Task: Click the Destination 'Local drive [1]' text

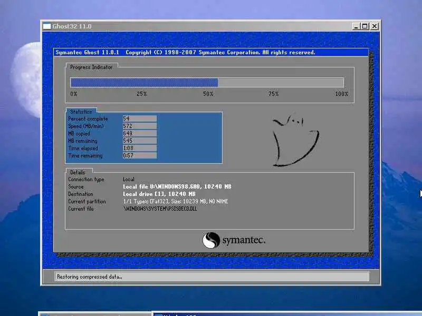Action: (x=159, y=194)
